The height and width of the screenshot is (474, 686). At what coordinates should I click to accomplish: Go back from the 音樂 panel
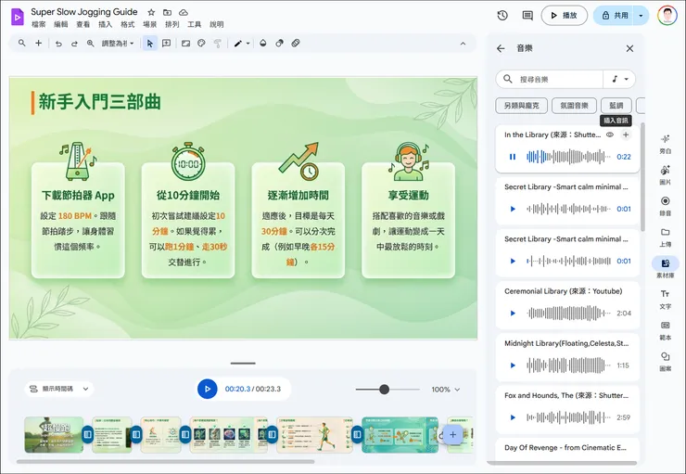[501, 48]
